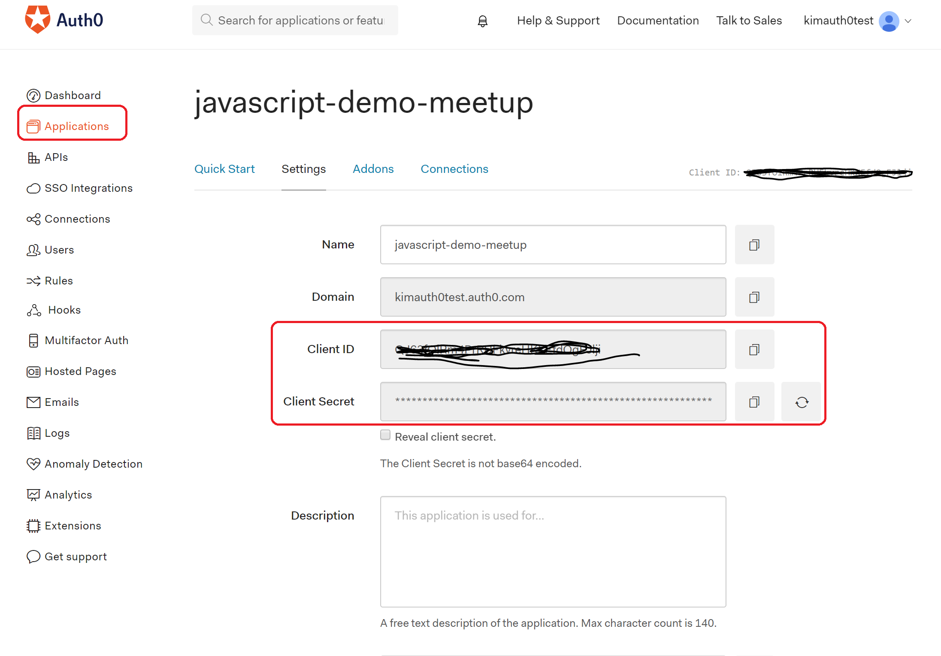The width and height of the screenshot is (941, 656).
Task: Switch to the Addons tab
Action: click(x=373, y=169)
